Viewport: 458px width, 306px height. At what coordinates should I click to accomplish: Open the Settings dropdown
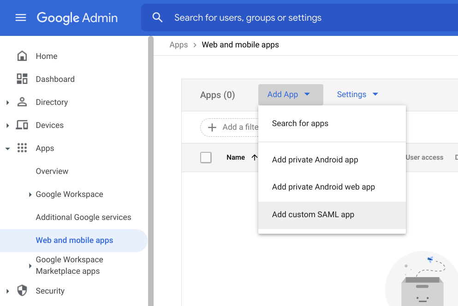point(357,94)
